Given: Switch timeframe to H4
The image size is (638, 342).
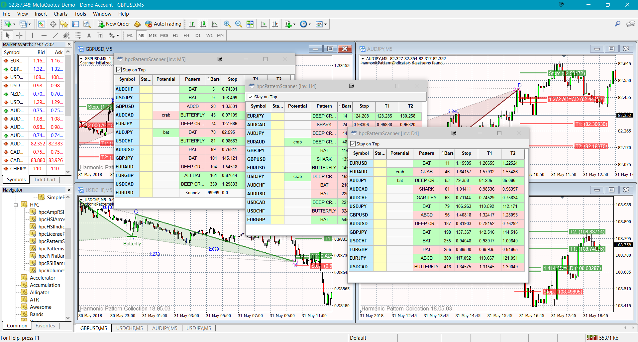Looking at the screenshot, I should point(186,35).
